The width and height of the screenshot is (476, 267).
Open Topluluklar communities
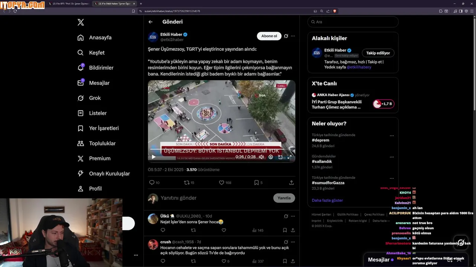click(x=96, y=144)
